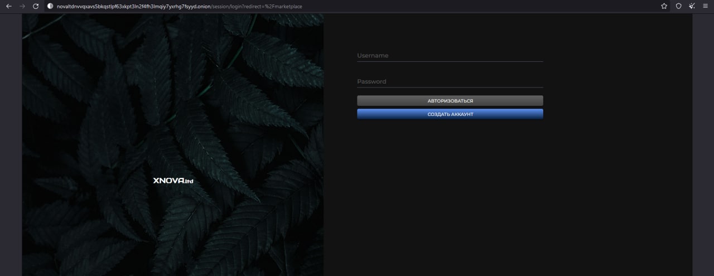This screenshot has width=714, height=276.
Task: Click the browser Back arrow
Action: pyautogui.click(x=8, y=6)
